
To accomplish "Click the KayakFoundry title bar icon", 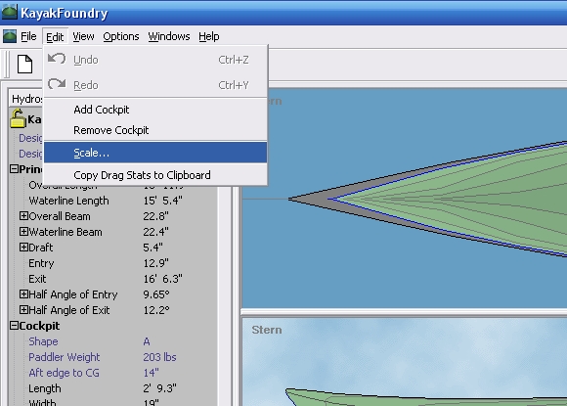I will point(10,12).
